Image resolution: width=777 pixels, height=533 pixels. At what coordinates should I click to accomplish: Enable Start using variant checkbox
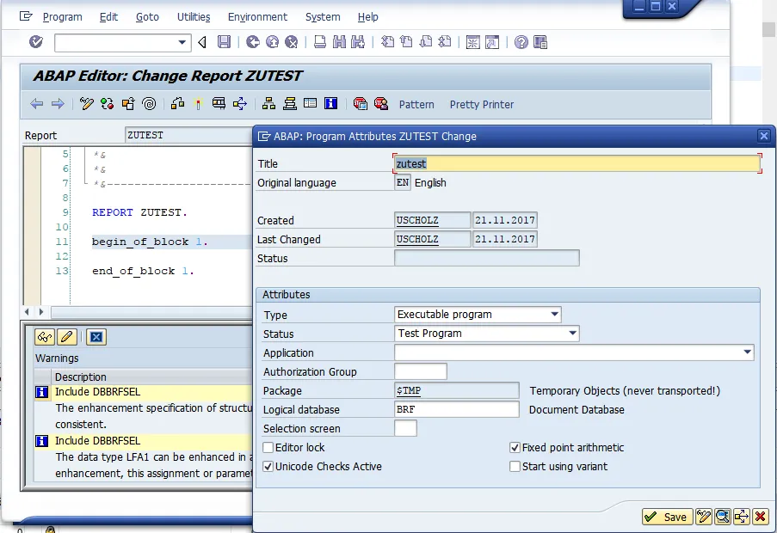pos(515,466)
